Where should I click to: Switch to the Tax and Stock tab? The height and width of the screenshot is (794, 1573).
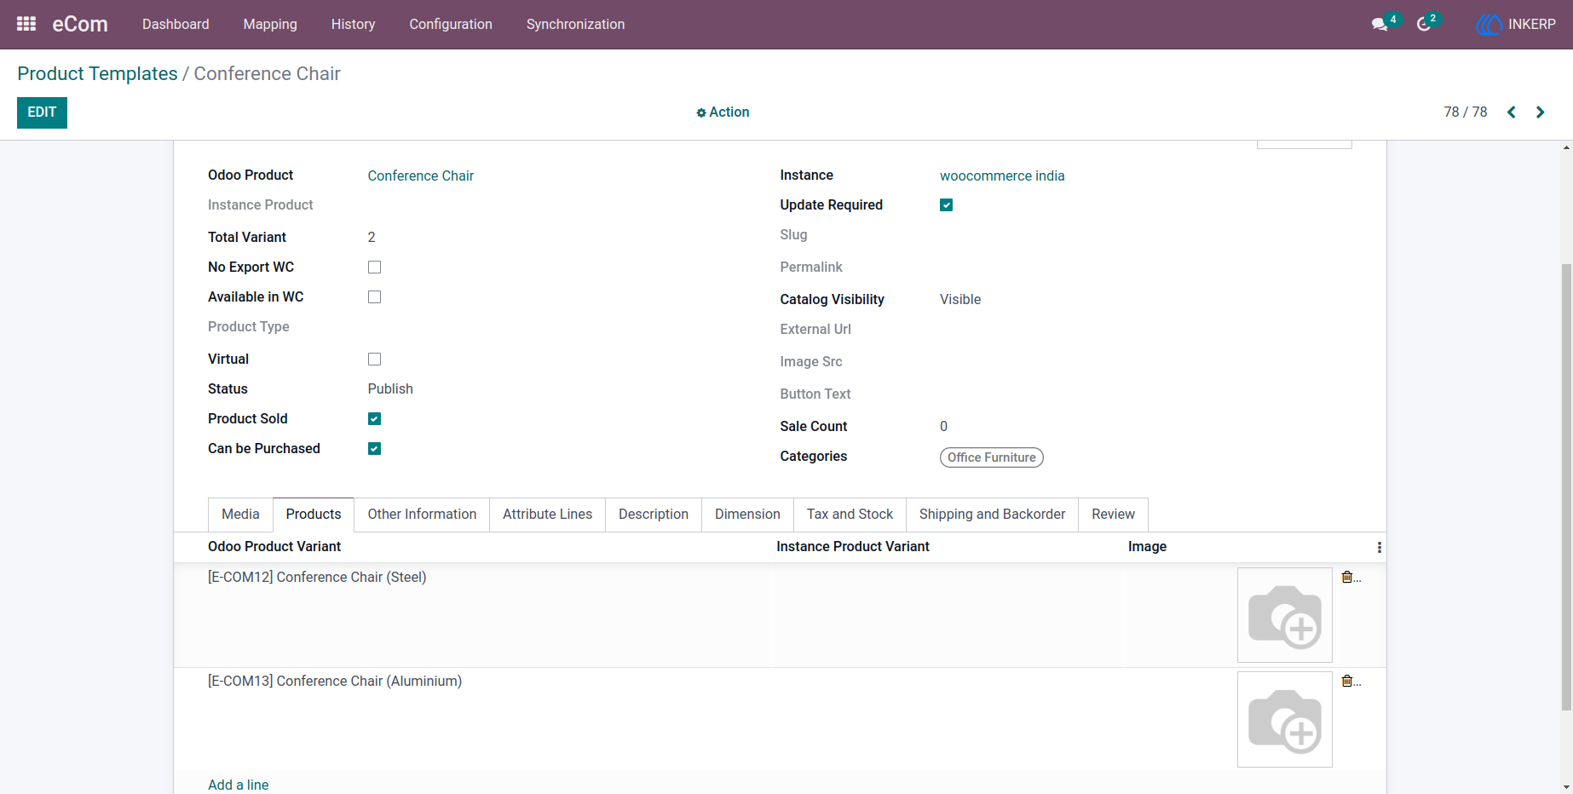850,515
